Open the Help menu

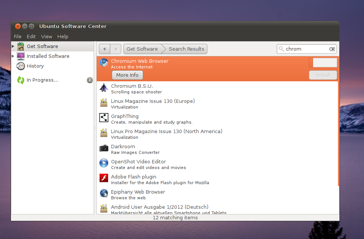(x=63, y=37)
